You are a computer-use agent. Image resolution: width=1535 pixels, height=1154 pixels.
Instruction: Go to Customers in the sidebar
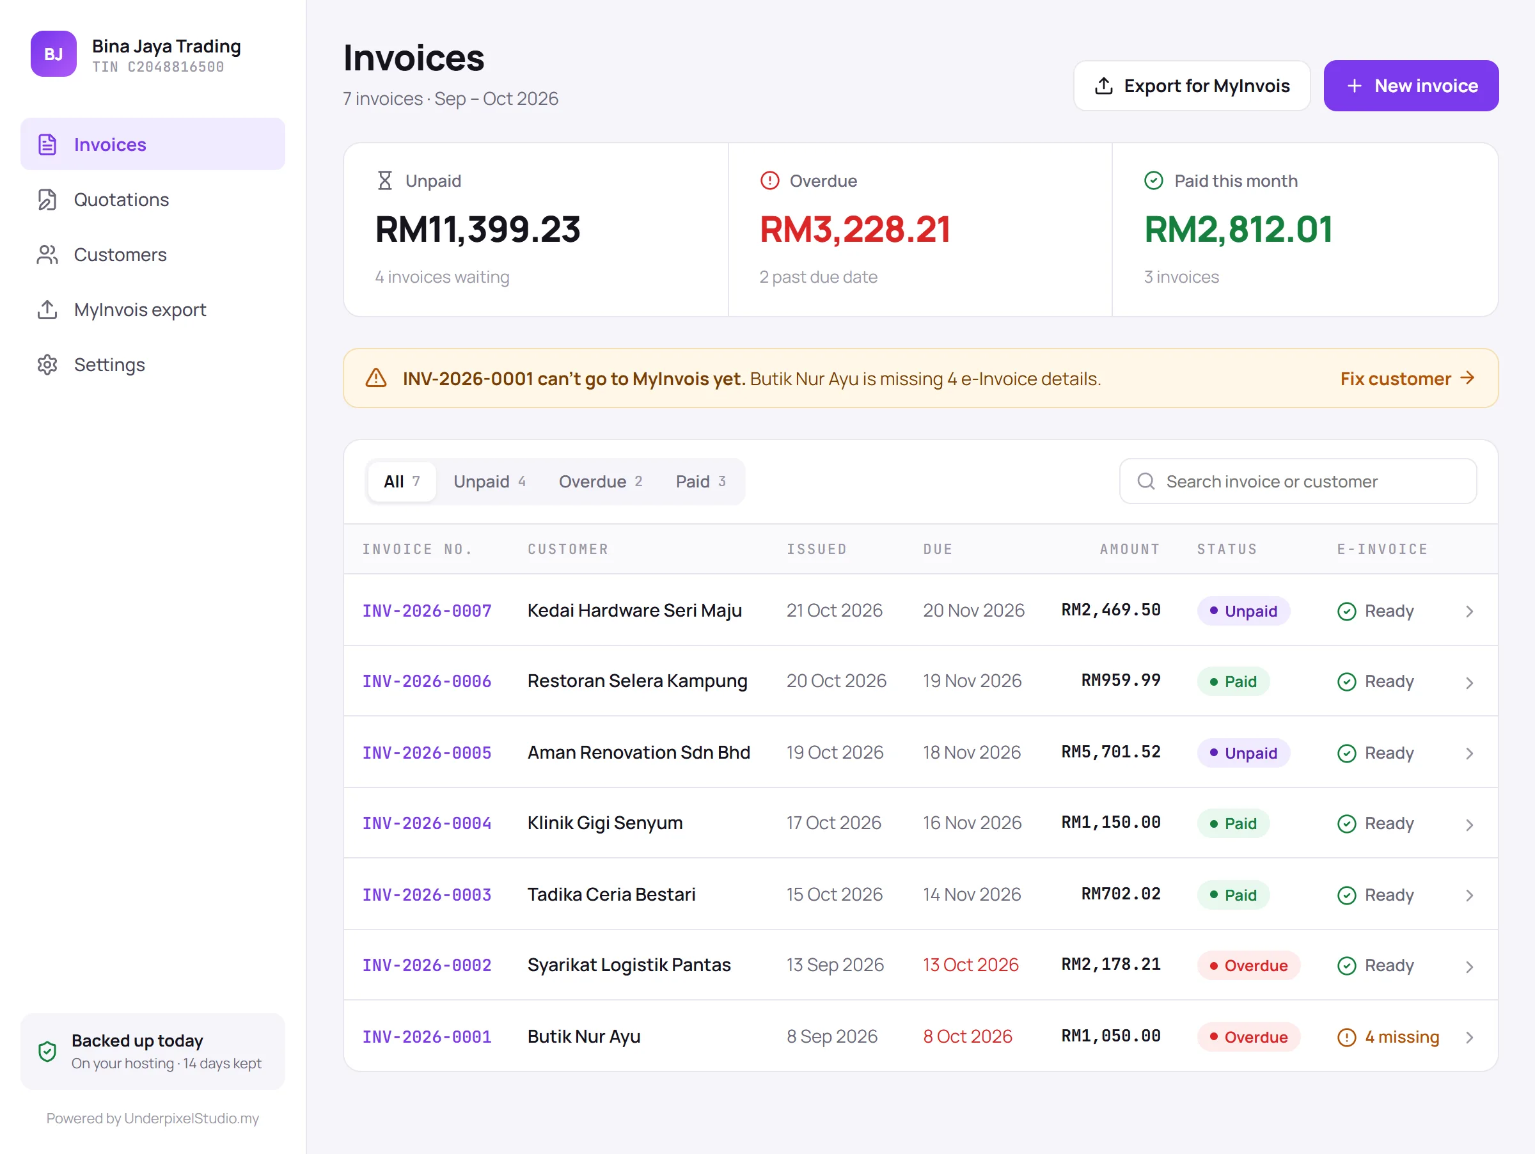153,255
